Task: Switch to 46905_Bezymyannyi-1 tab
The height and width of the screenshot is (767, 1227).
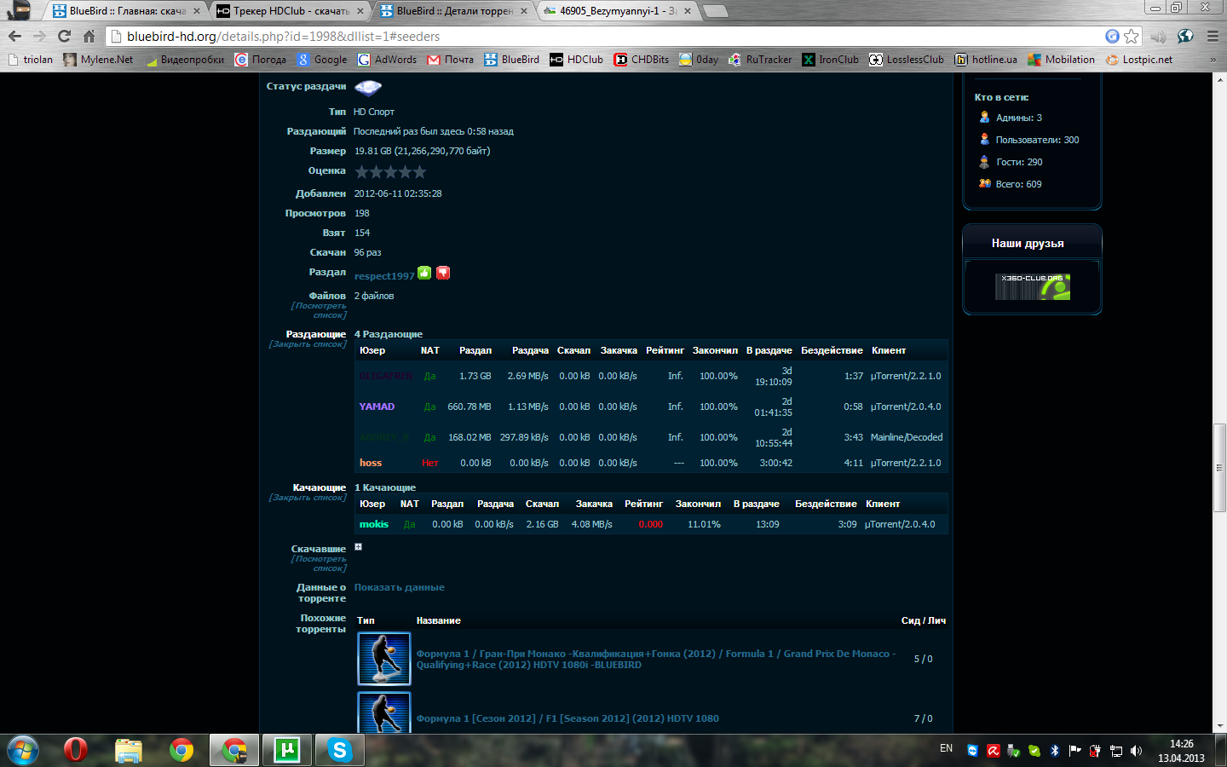Action: point(618,11)
